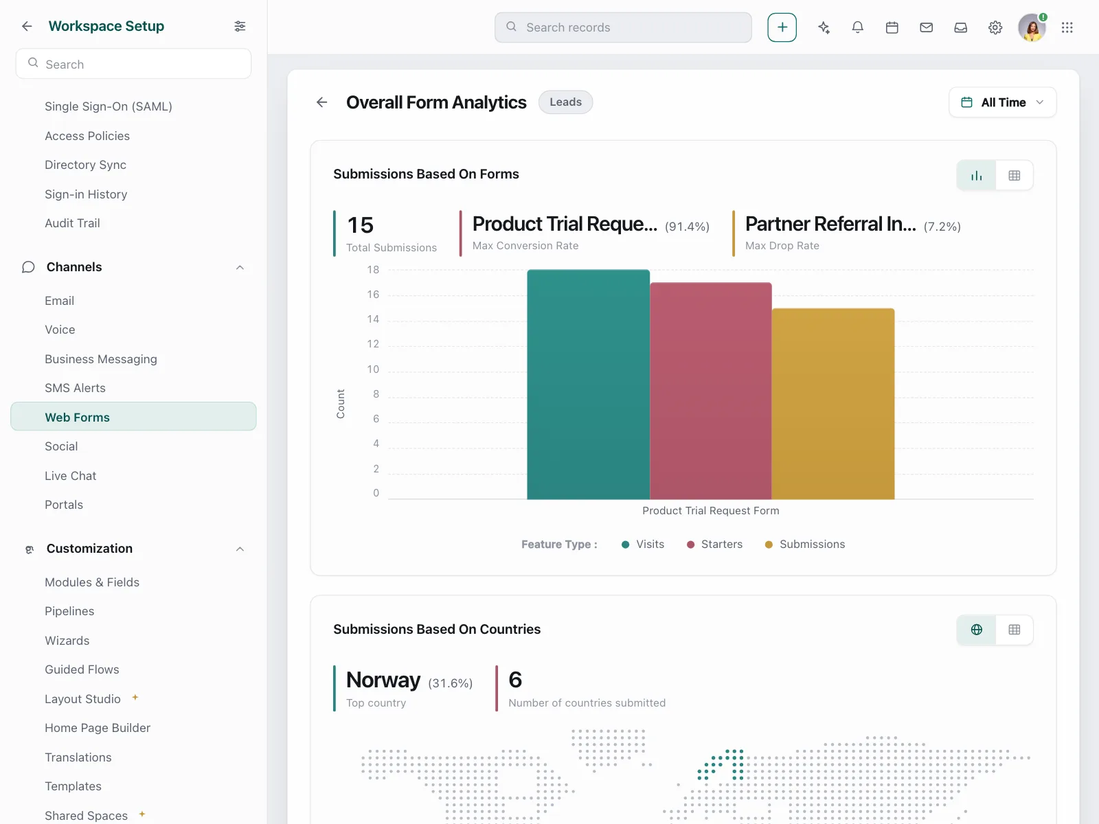1099x824 pixels.
Task: Open Translations
Action: click(78, 757)
